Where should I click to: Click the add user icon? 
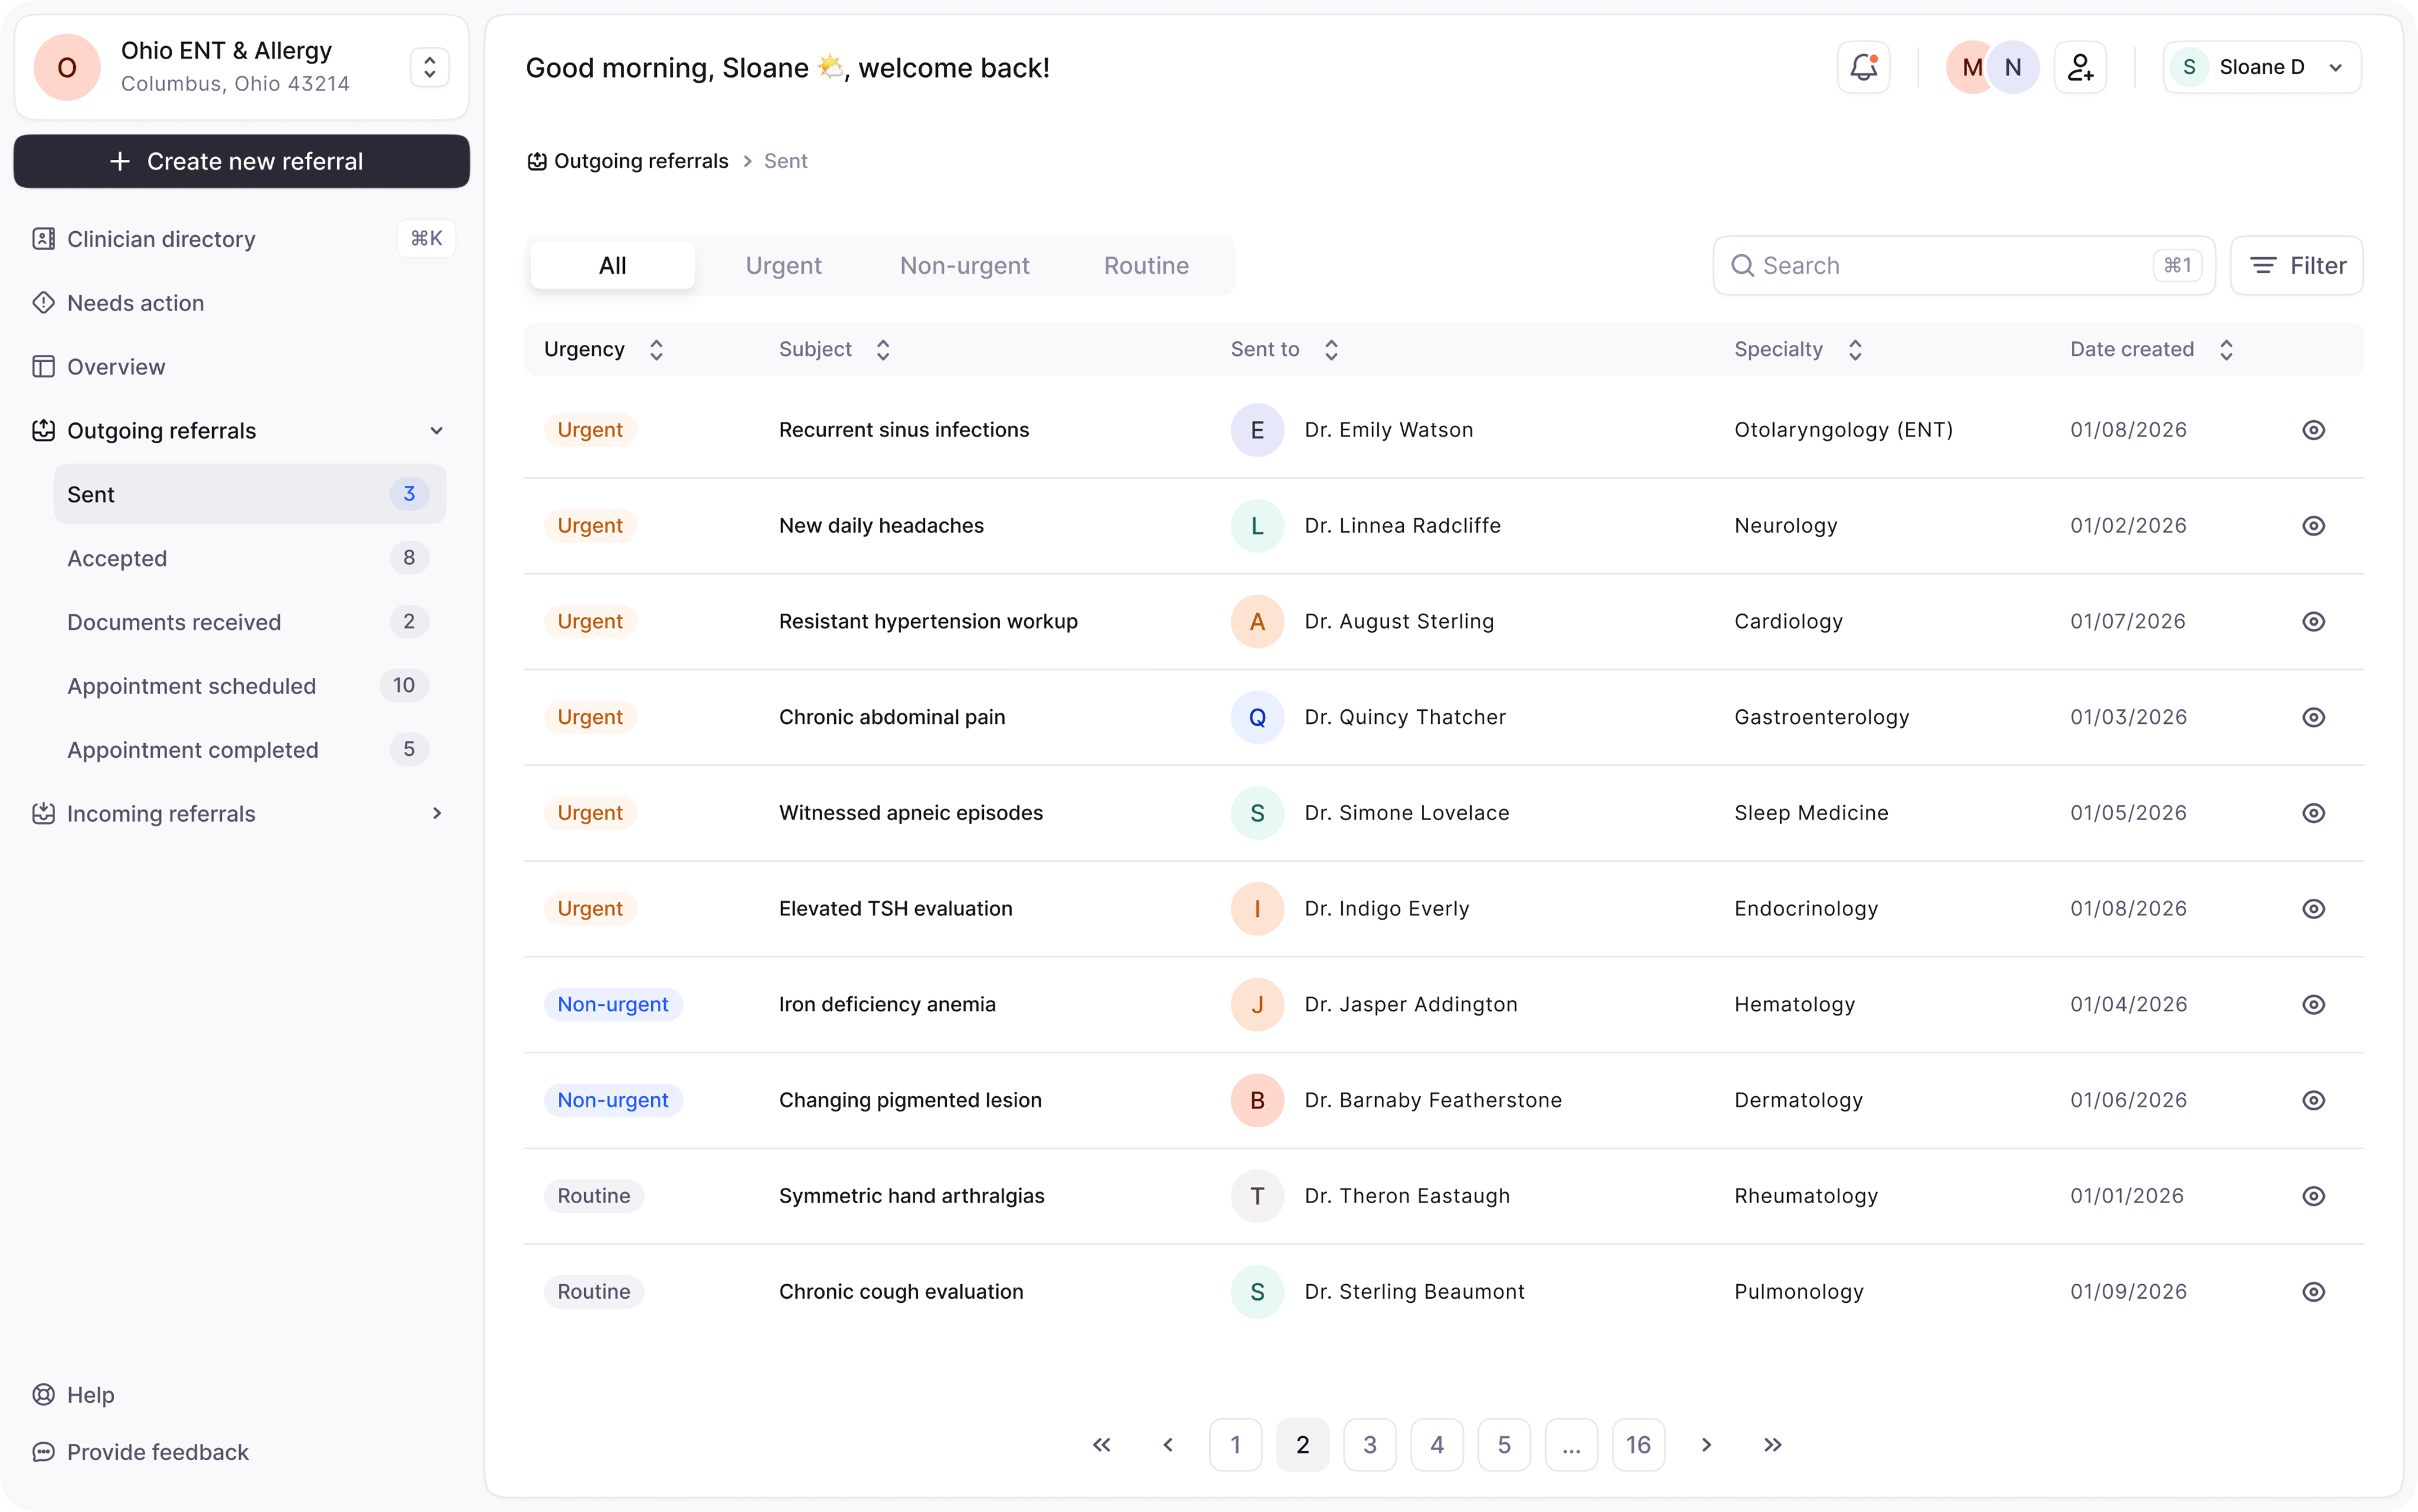(2080, 67)
